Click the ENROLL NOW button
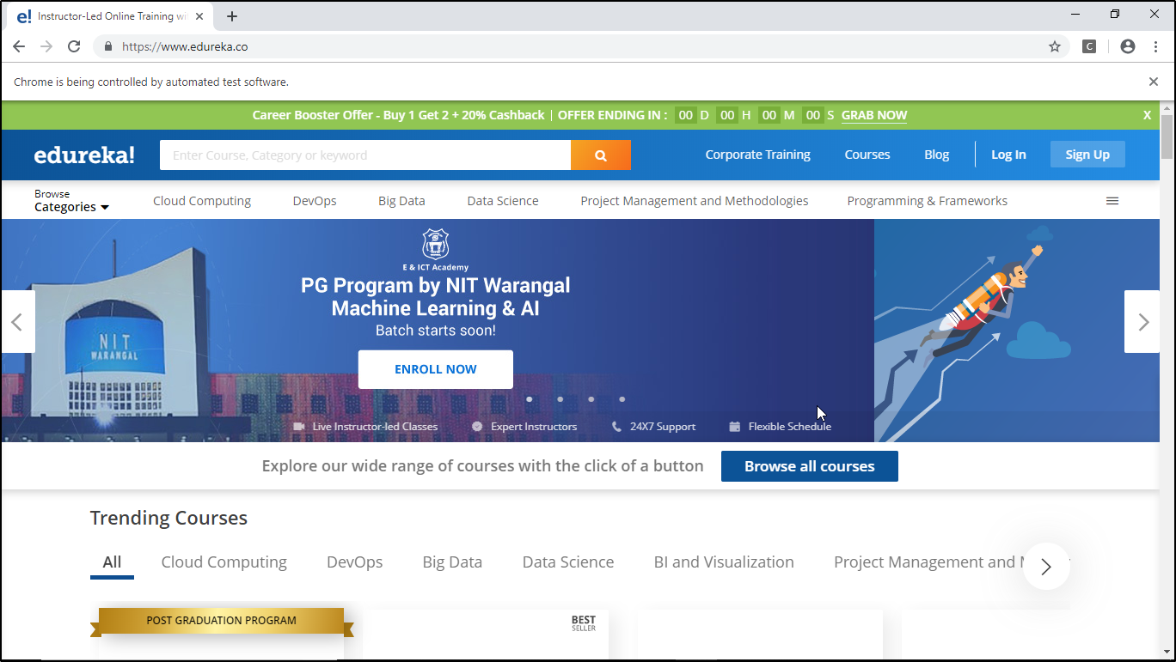1176x662 pixels. coord(436,369)
